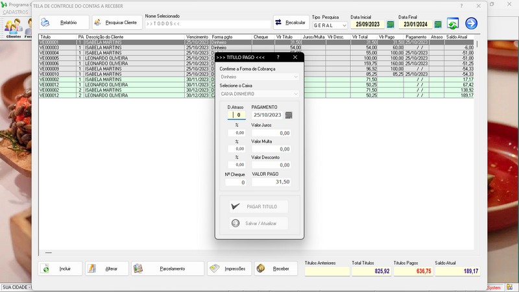Image resolution: width=519 pixels, height=292 pixels.
Task: Click help question mark in Titulo Pago dialog
Action: click(278, 57)
